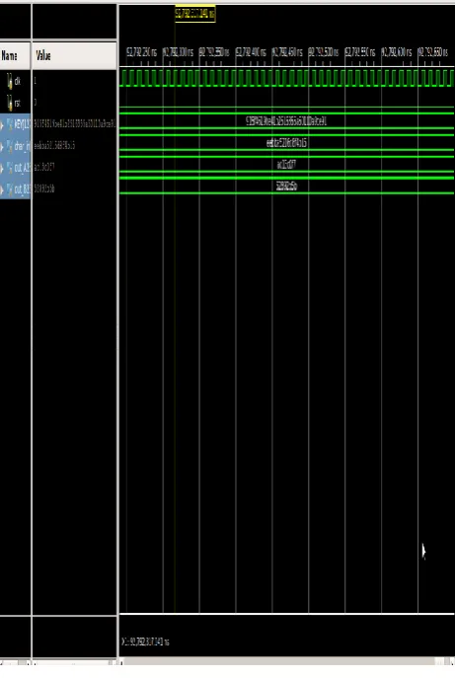The image size is (455, 678).
Task: Expand the KEY bus signal
Action: click(x=2, y=125)
